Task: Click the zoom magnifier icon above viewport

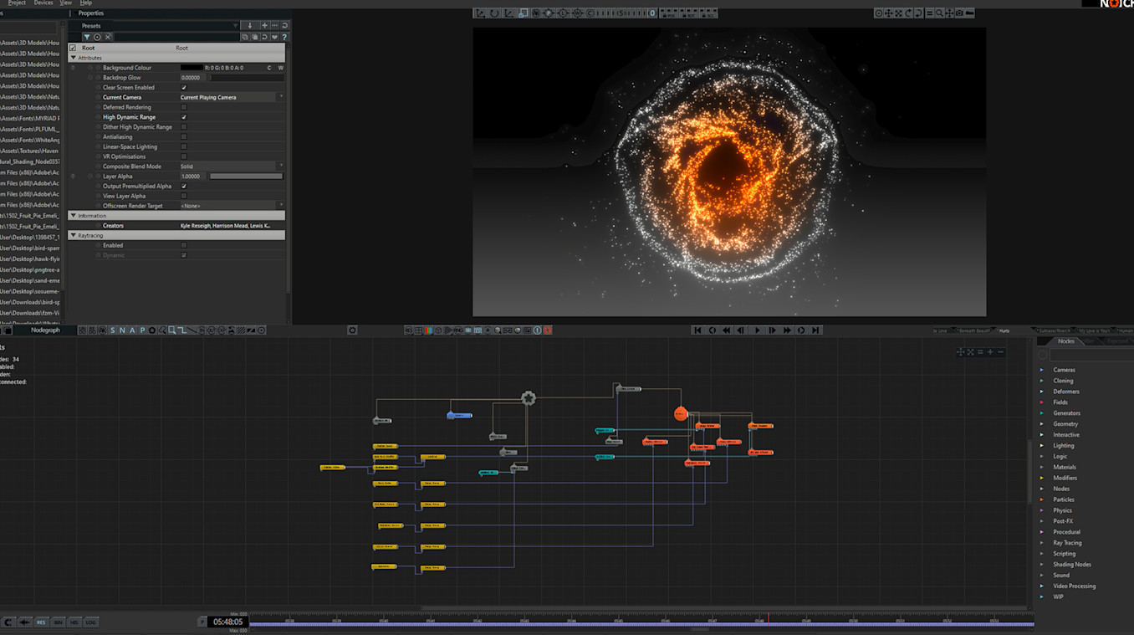Action: (x=939, y=13)
